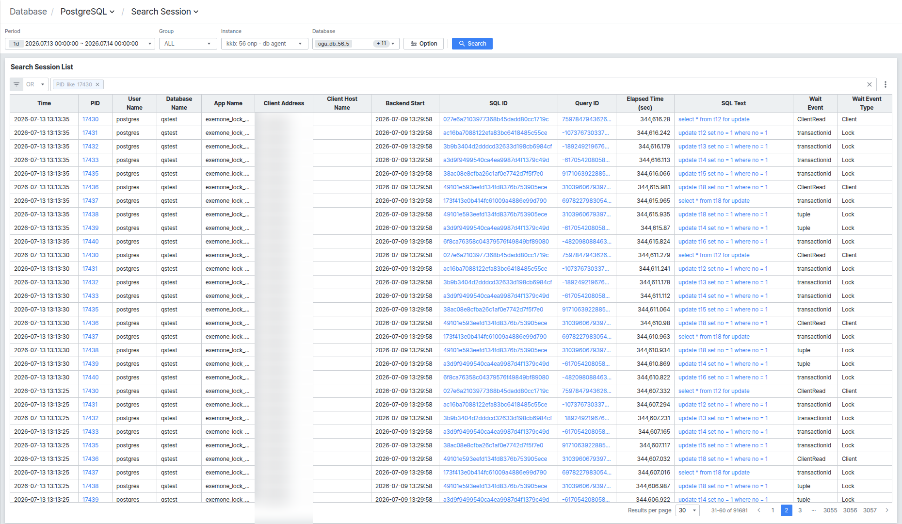This screenshot has height=524, width=902.
Task: Change Results per page dropdown value
Action: (688, 510)
